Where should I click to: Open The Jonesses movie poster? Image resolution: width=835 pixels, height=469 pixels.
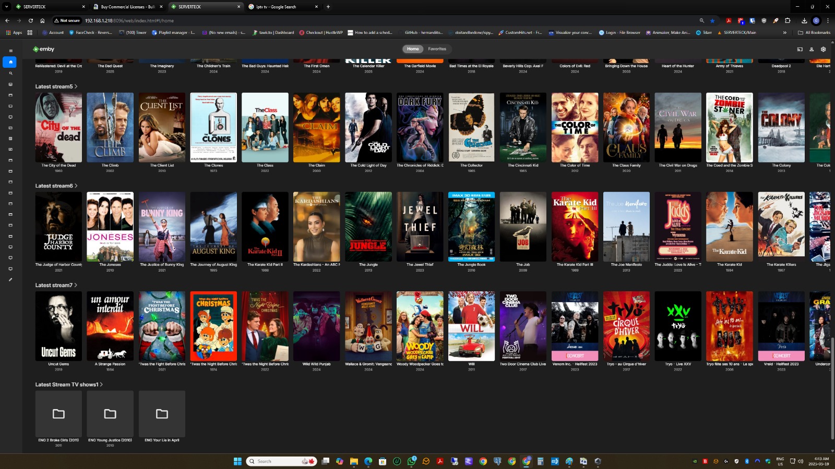coord(110,227)
